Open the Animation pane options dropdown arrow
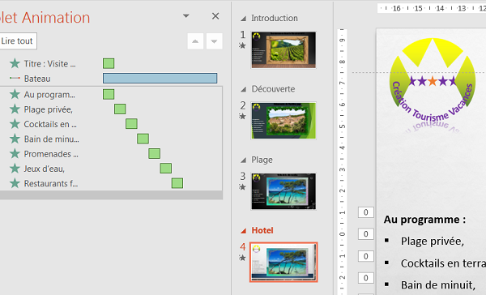Viewport: 486px width, 295px height. 186,16
